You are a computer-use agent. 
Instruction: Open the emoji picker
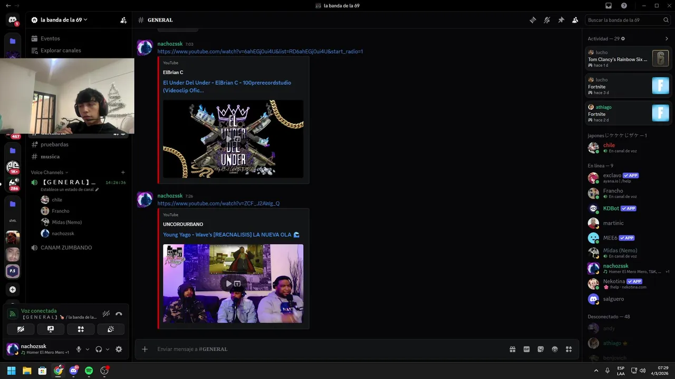[555, 349]
